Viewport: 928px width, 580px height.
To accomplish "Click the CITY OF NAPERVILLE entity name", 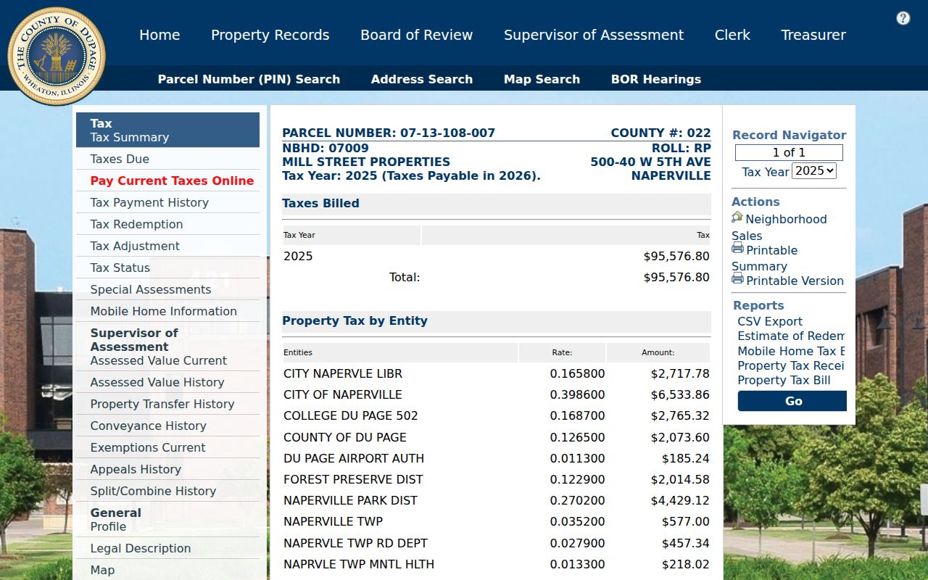I will pos(342,394).
